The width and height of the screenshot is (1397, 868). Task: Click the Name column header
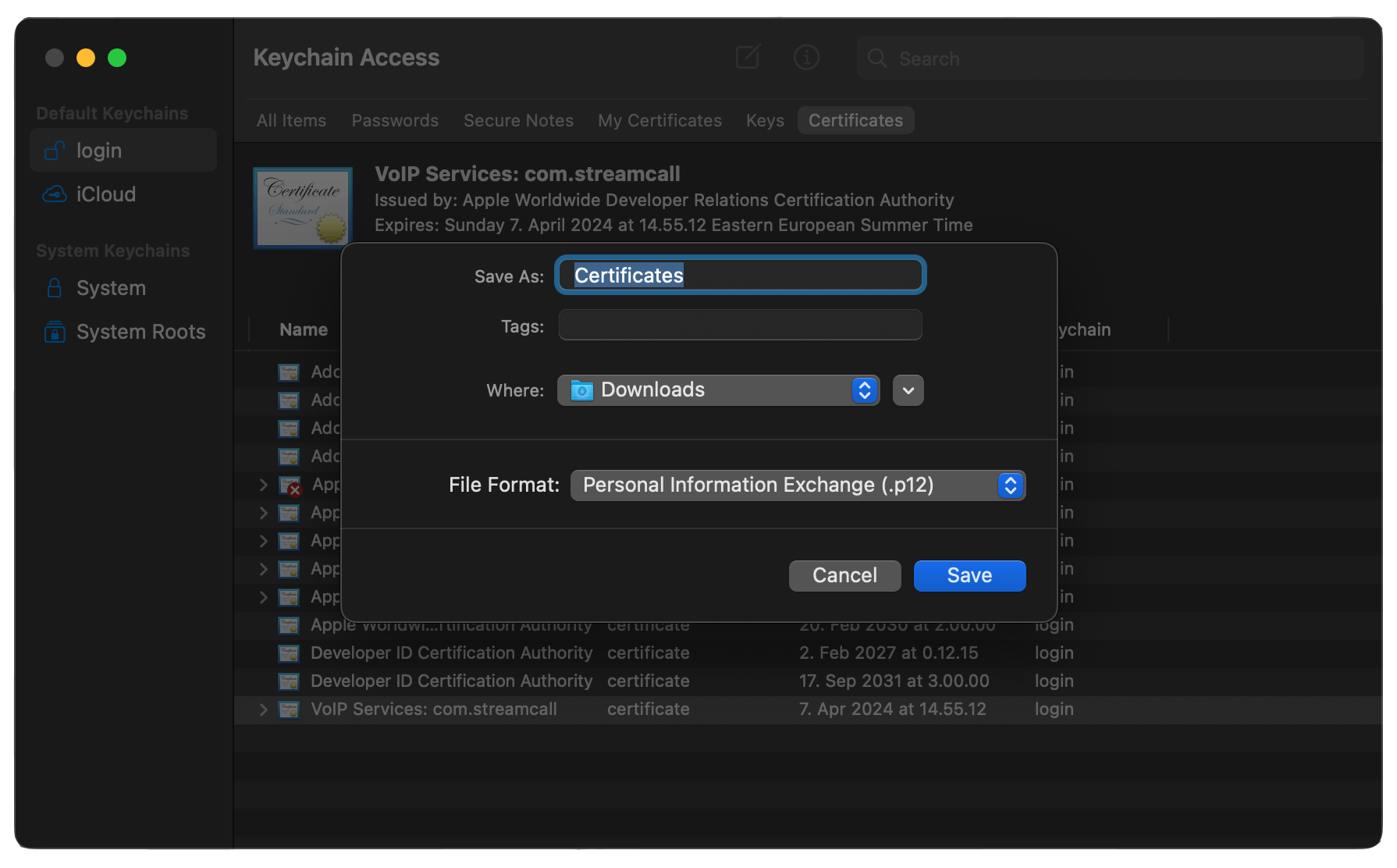pyautogui.click(x=304, y=329)
